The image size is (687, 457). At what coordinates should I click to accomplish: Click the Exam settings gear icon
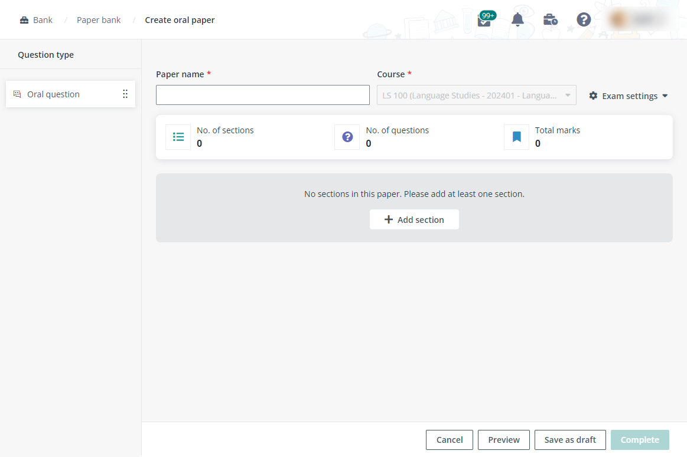(x=593, y=96)
